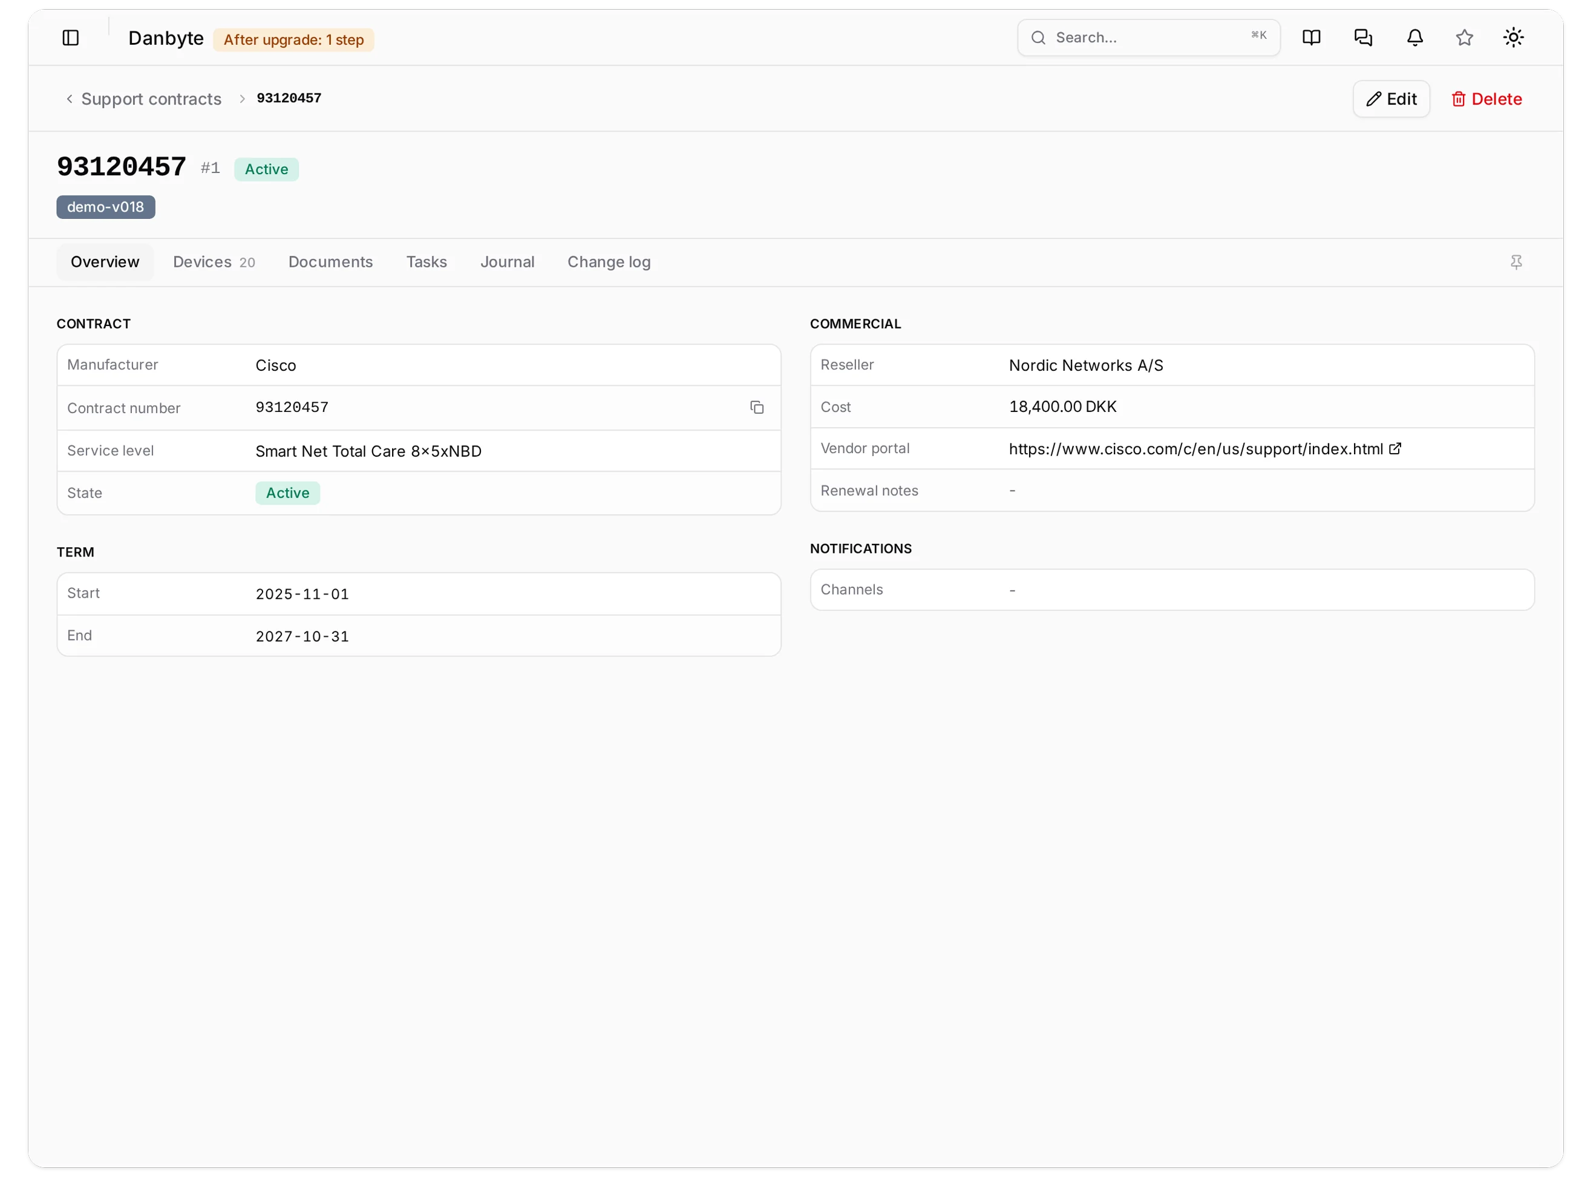Open the Tasks tab
Viewport: 1573px width, 1177px height.
427,262
